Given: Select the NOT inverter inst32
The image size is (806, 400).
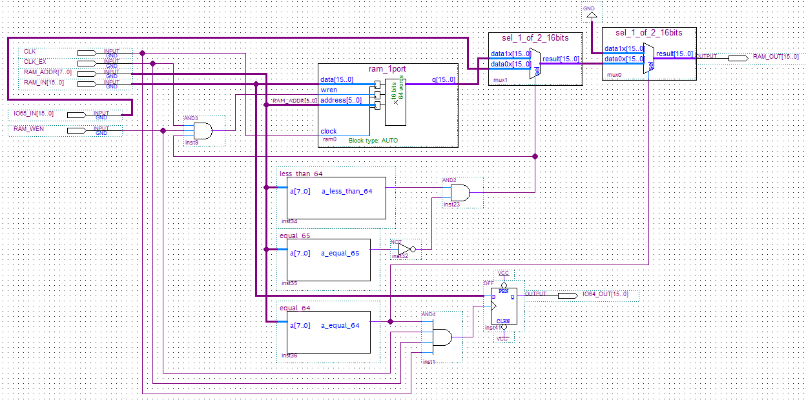Looking at the screenshot, I should point(406,249).
